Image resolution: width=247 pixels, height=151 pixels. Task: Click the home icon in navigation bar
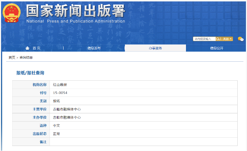click(28, 48)
